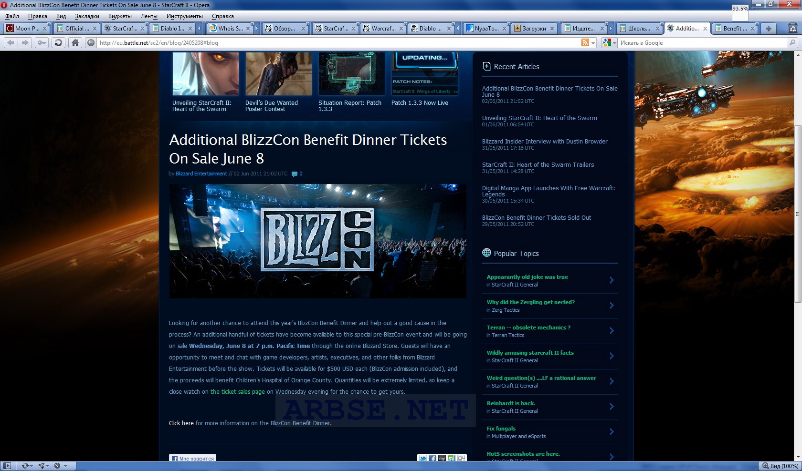Click the 'Click here' Benefit Dinner link
The width and height of the screenshot is (802, 471).
pos(181,423)
